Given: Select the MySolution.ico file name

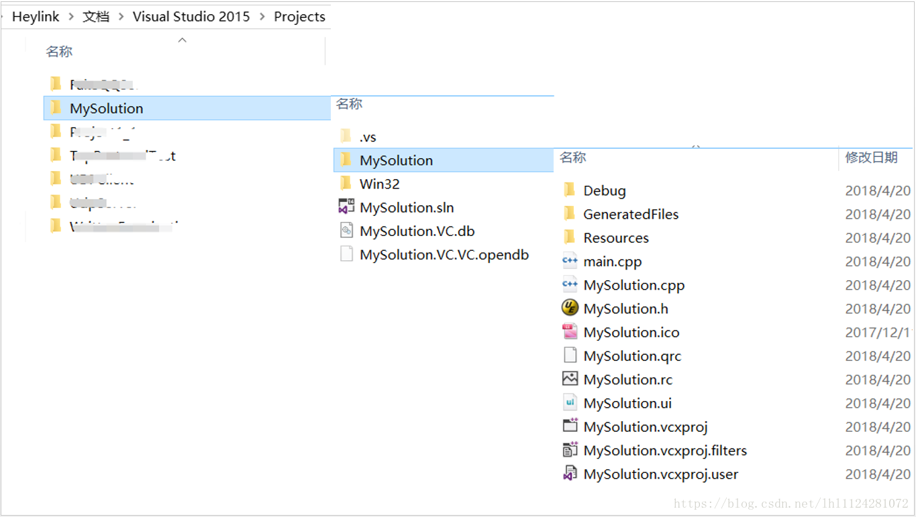Looking at the screenshot, I should [x=631, y=332].
